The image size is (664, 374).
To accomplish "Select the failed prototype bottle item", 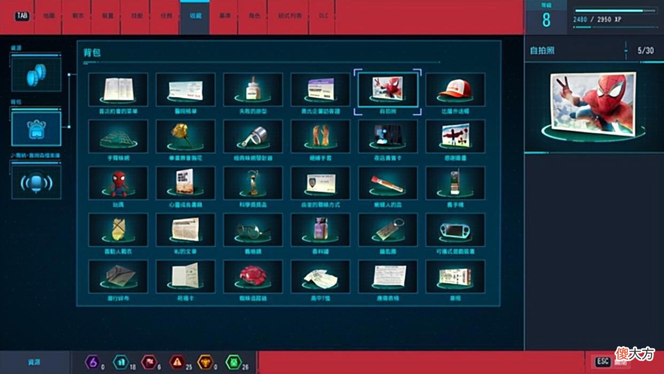I will tap(253, 89).
